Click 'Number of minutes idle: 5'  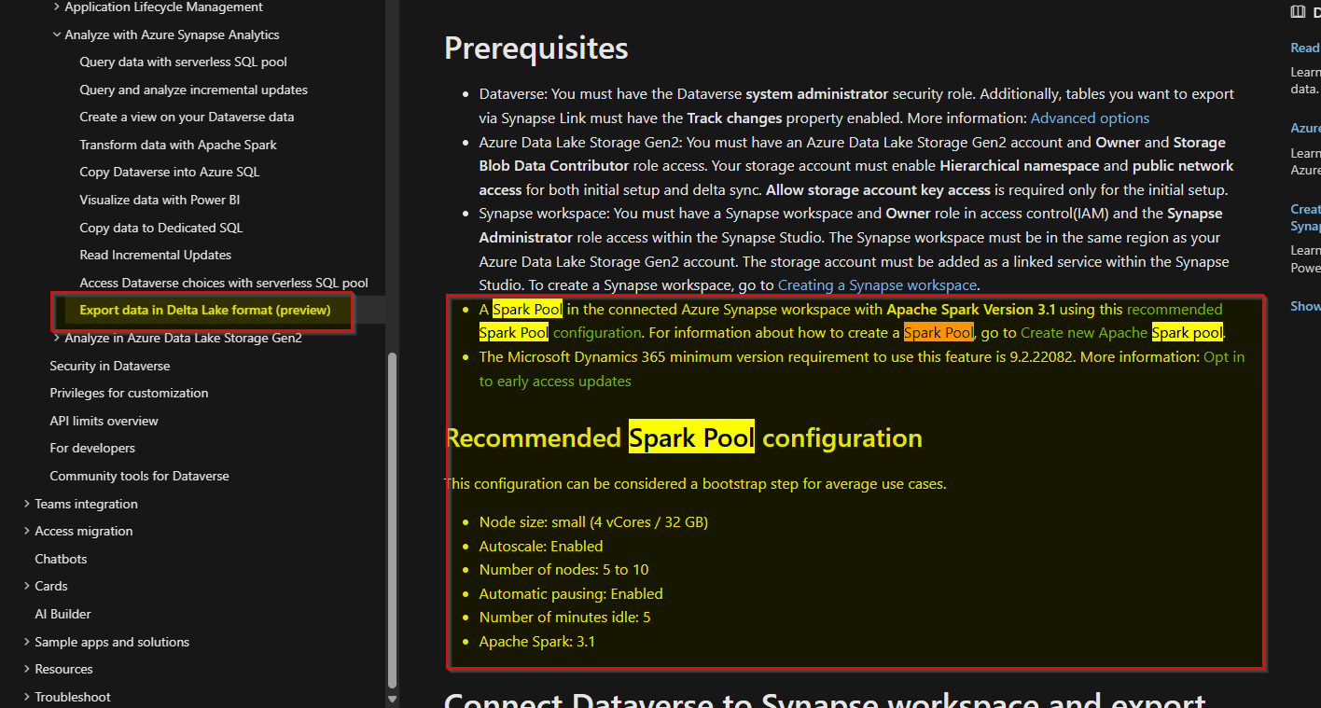click(564, 617)
